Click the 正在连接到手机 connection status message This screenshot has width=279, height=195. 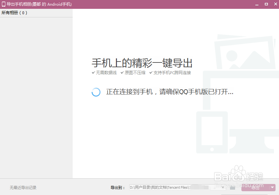pyautogui.click(x=170, y=92)
